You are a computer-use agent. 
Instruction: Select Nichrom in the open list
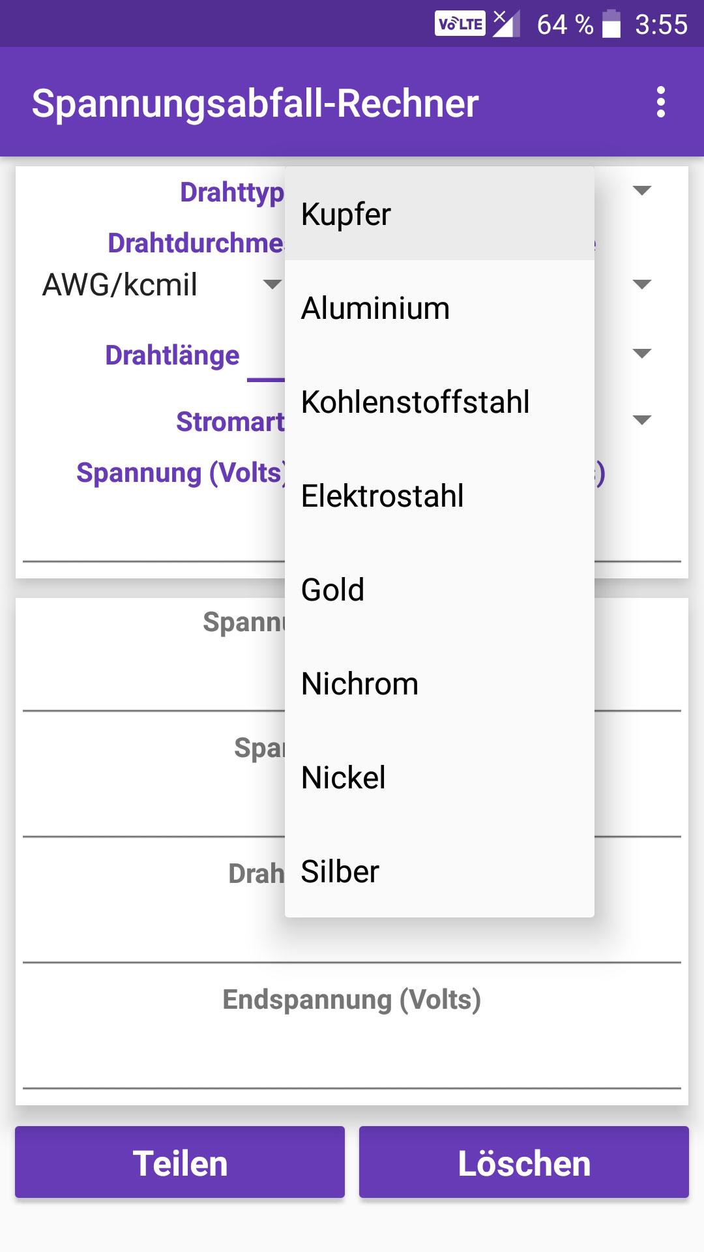coord(439,683)
